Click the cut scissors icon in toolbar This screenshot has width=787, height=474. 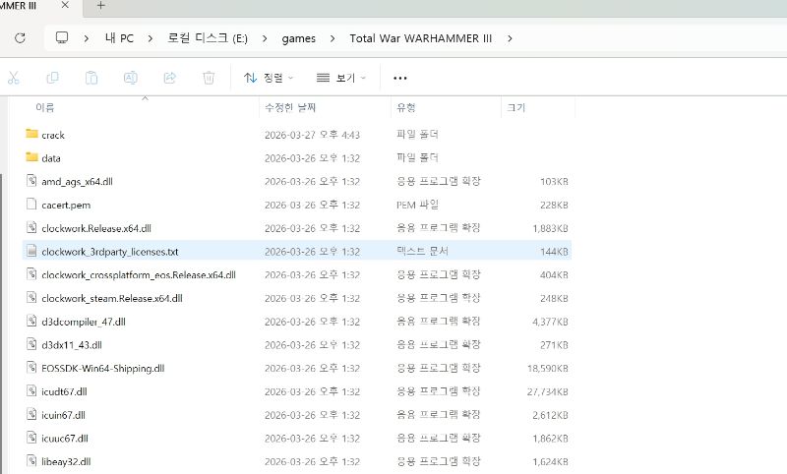14,78
